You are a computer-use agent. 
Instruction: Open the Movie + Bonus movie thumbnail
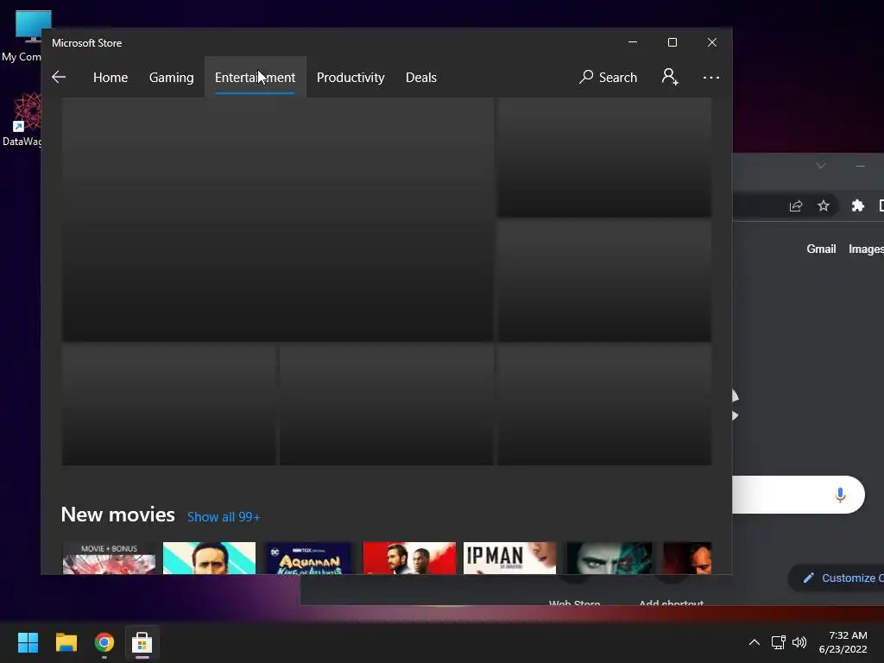click(x=109, y=559)
